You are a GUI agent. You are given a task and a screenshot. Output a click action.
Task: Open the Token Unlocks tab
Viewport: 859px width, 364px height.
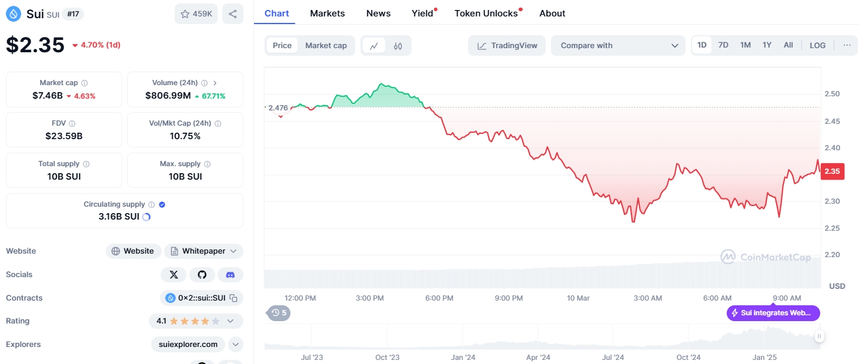486,13
